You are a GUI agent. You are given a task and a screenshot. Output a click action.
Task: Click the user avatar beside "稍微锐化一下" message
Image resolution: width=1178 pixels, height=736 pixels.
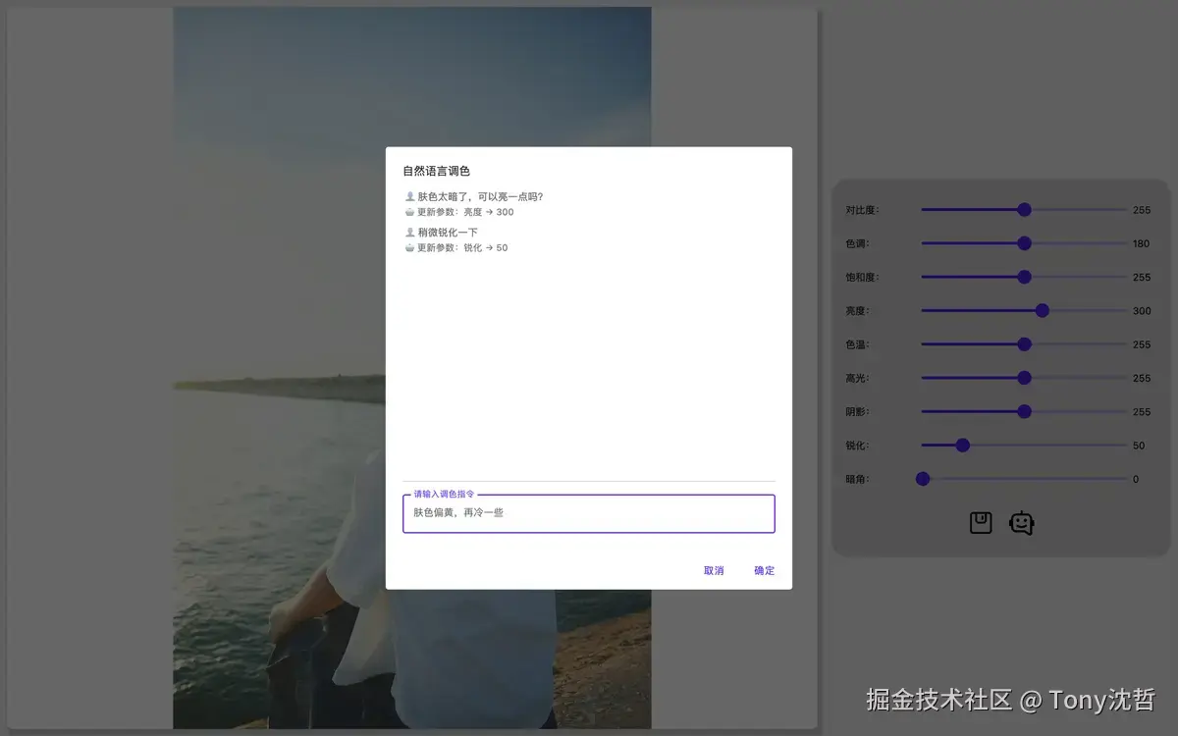[x=409, y=232]
